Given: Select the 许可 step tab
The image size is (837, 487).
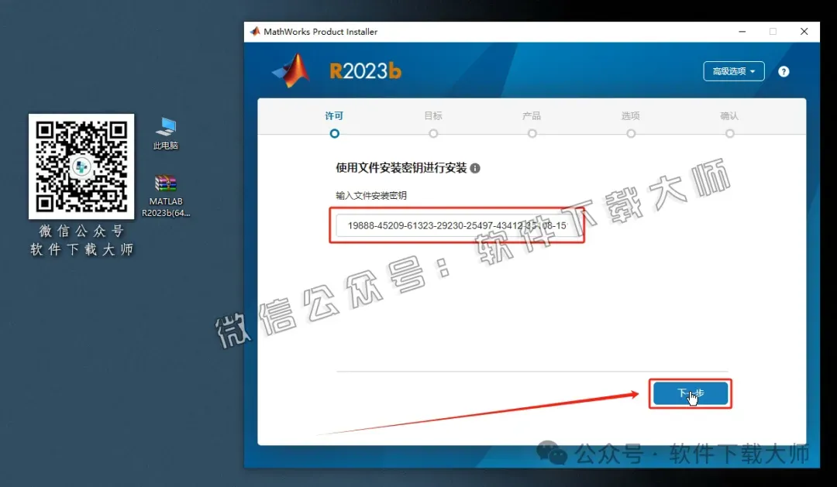Looking at the screenshot, I should click(334, 115).
